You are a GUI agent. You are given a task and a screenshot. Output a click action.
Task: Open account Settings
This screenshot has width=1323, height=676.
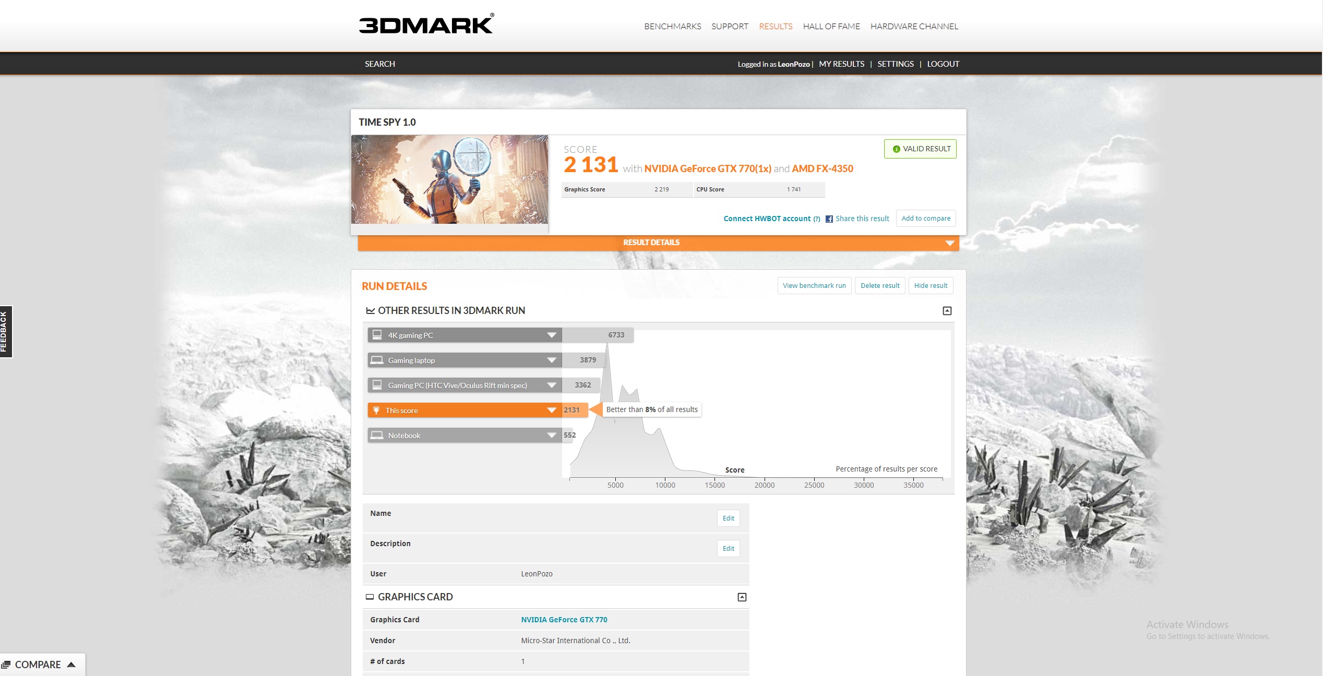[895, 64]
